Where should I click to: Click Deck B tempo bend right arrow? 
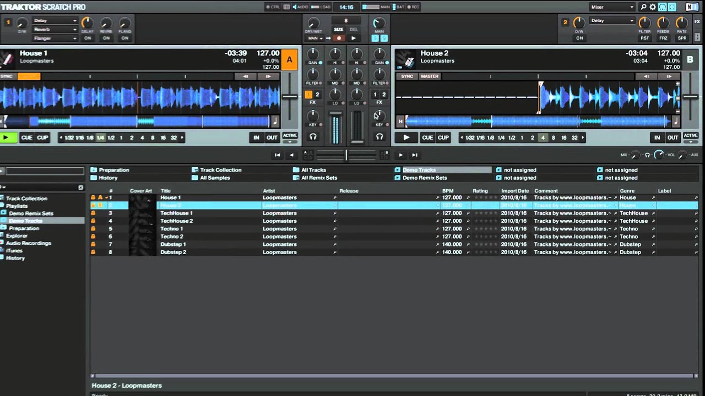669,76
